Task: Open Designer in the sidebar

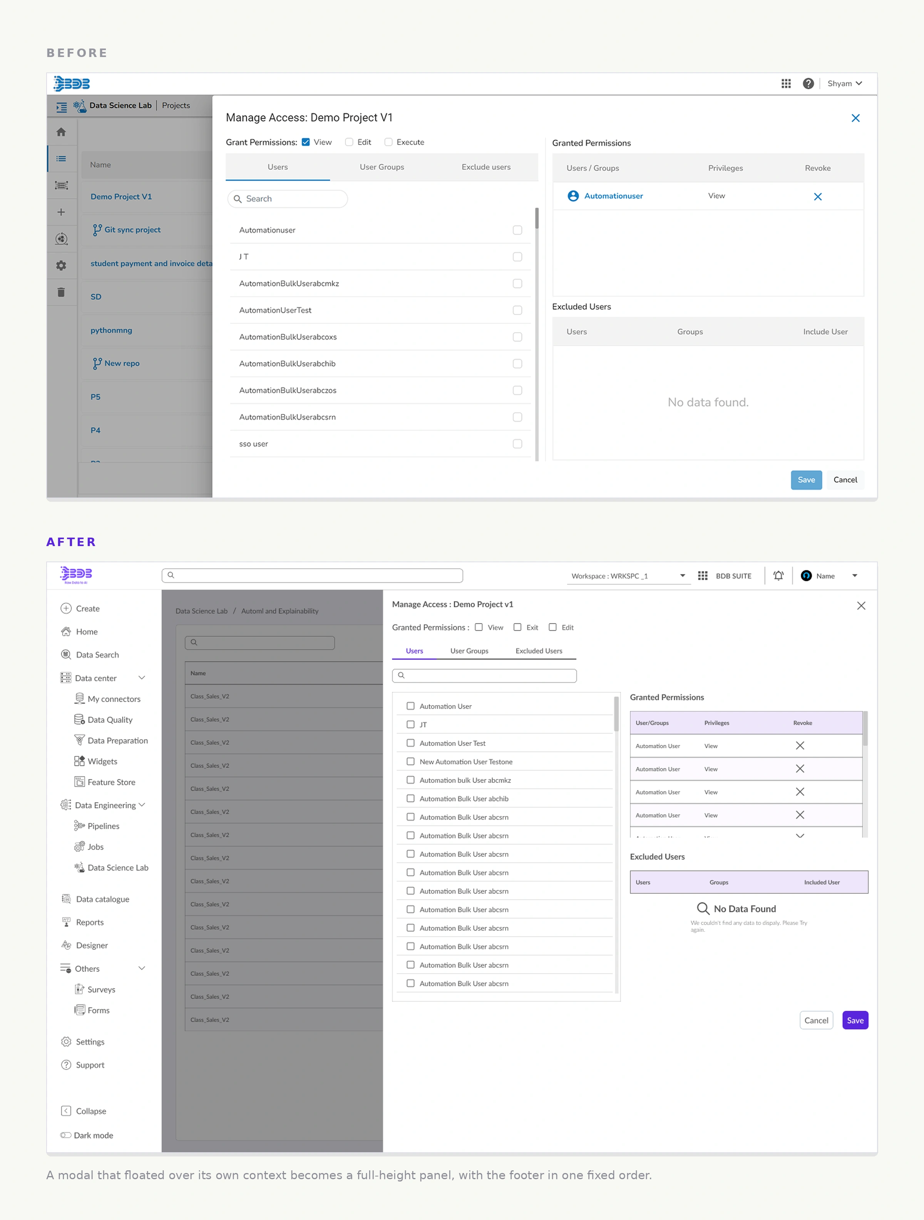Action: (x=92, y=945)
